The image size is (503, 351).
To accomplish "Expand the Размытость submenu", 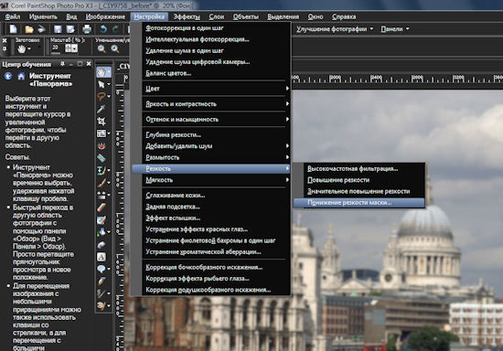I will click(x=217, y=157).
